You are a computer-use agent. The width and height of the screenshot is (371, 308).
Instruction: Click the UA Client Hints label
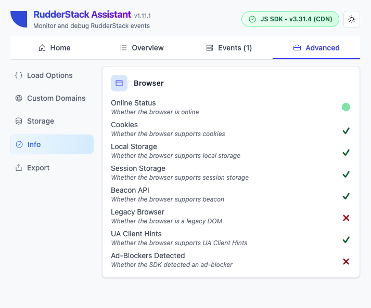coord(136,234)
